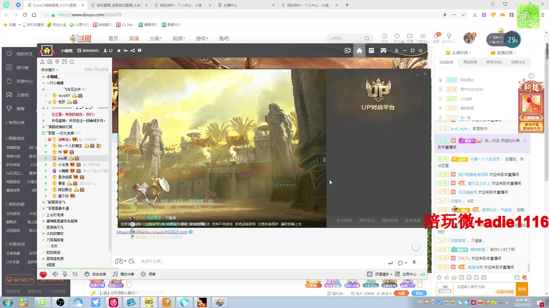The height and width of the screenshot is (308, 549).
Task: Open the gamepad icon in YY header
Action: [x=383, y=50]
